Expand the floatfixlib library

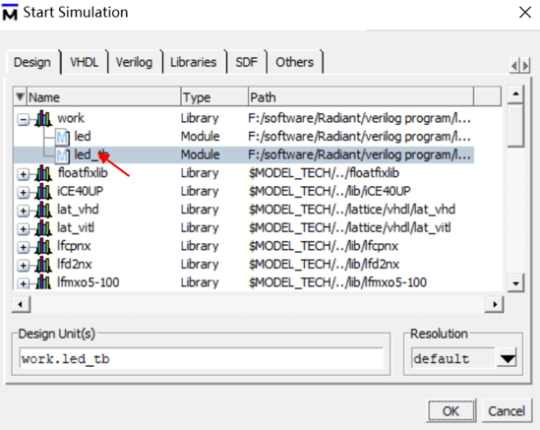coord(23,174)
